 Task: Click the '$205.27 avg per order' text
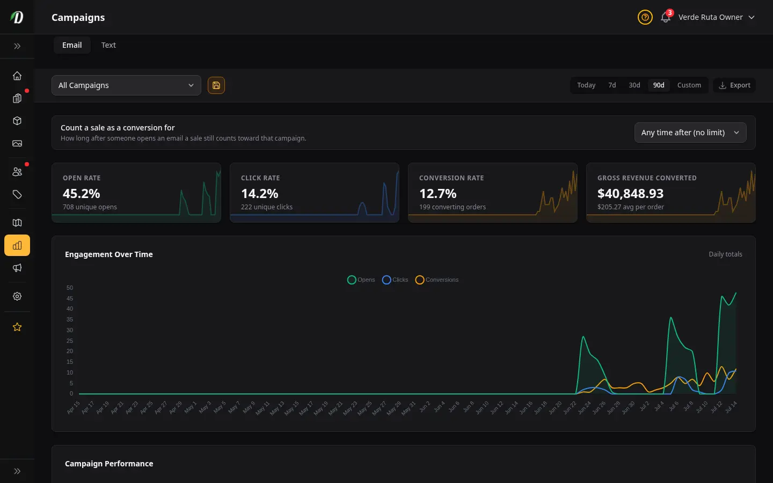631,207
